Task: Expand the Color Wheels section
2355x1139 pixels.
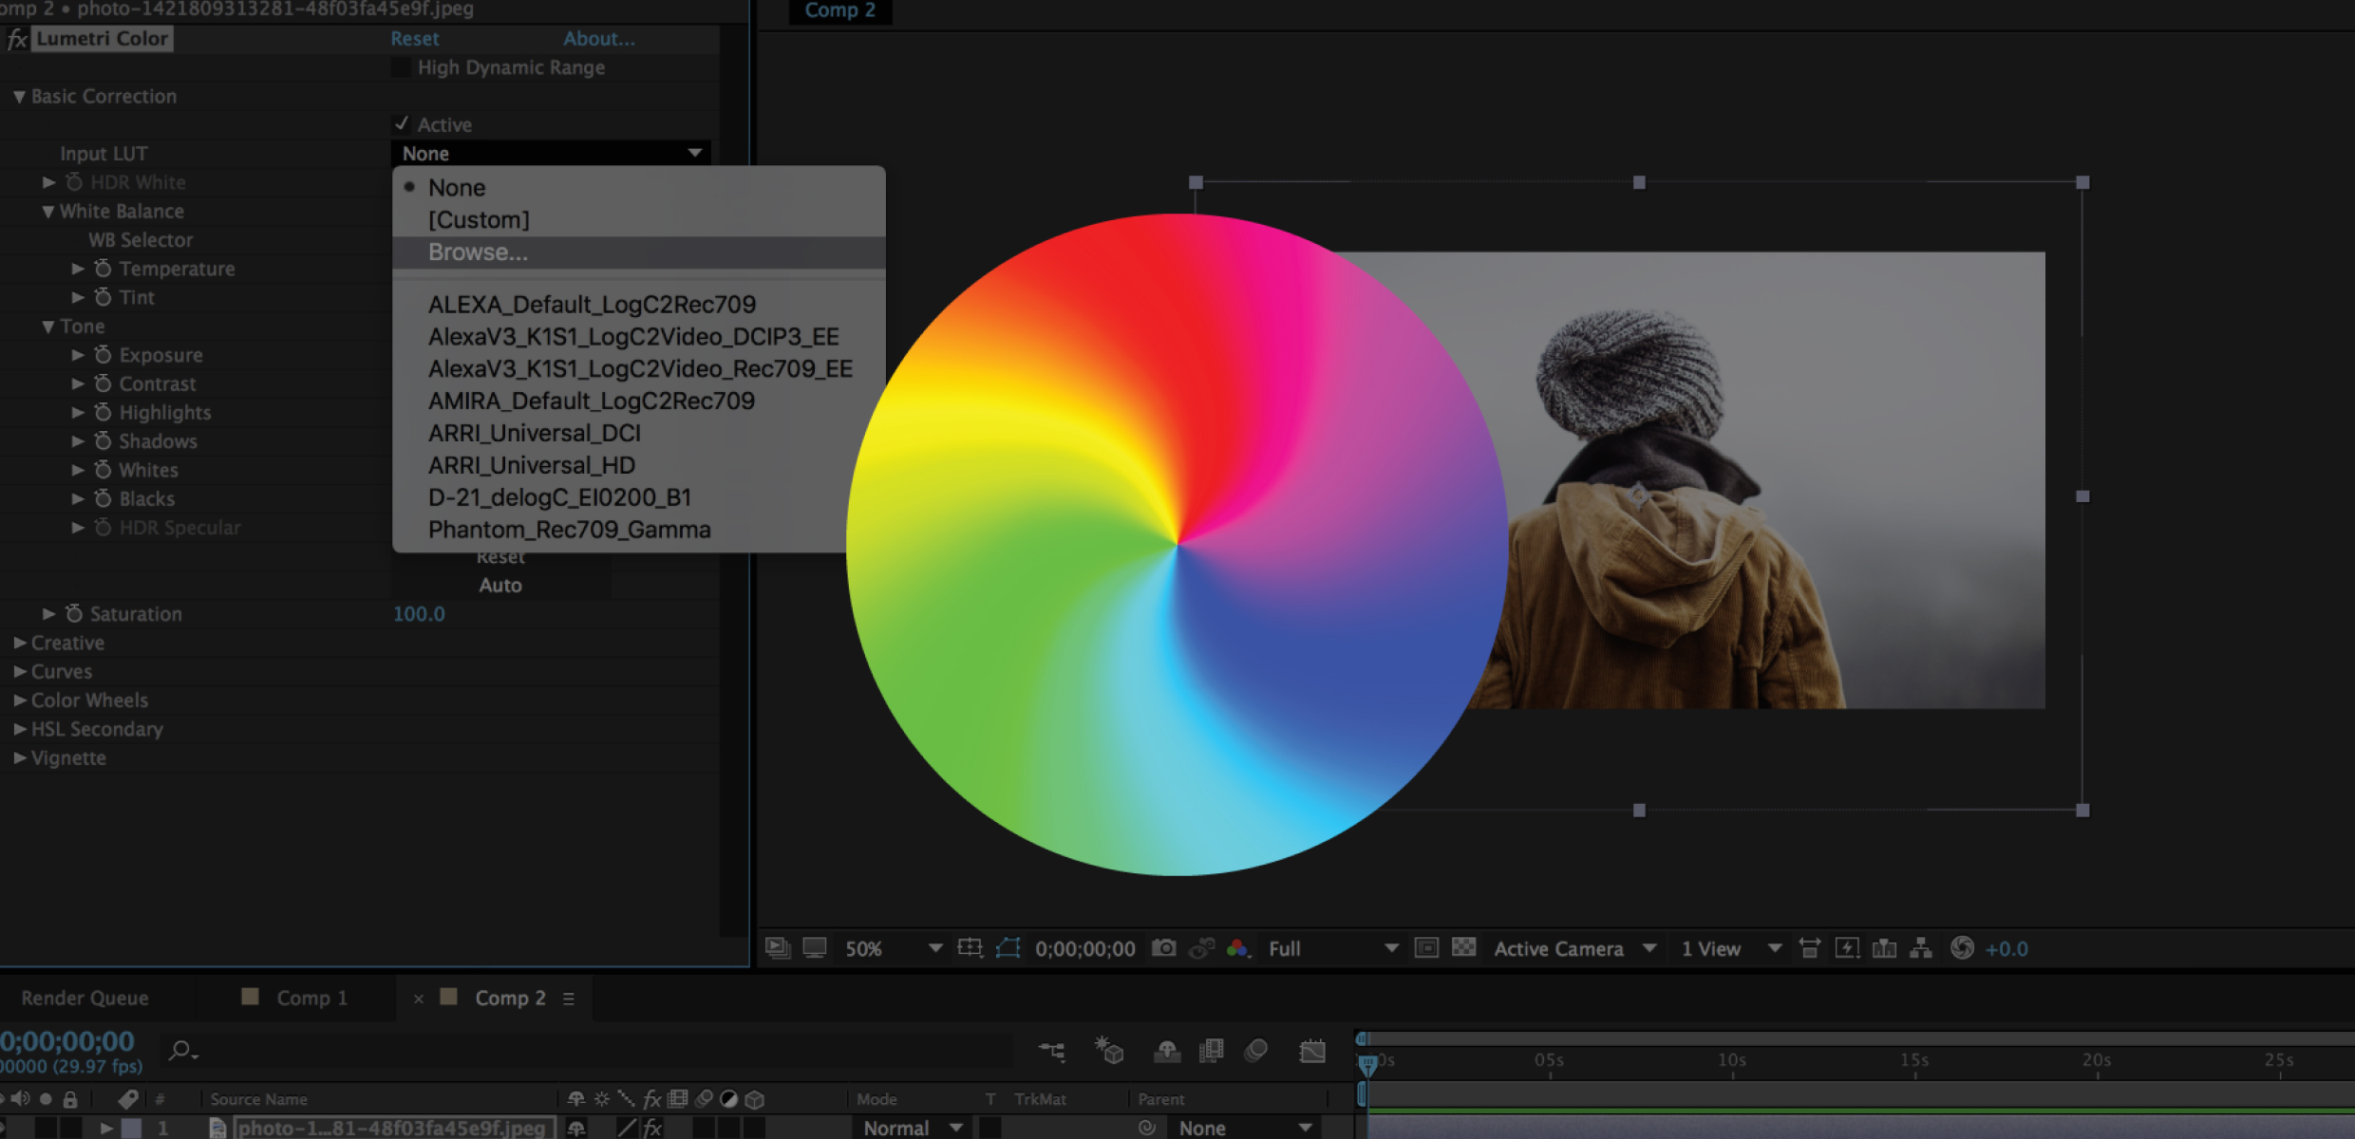Action: coord(21,700)
